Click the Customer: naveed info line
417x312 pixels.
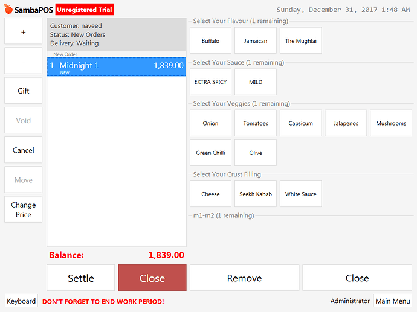point(76,26)
